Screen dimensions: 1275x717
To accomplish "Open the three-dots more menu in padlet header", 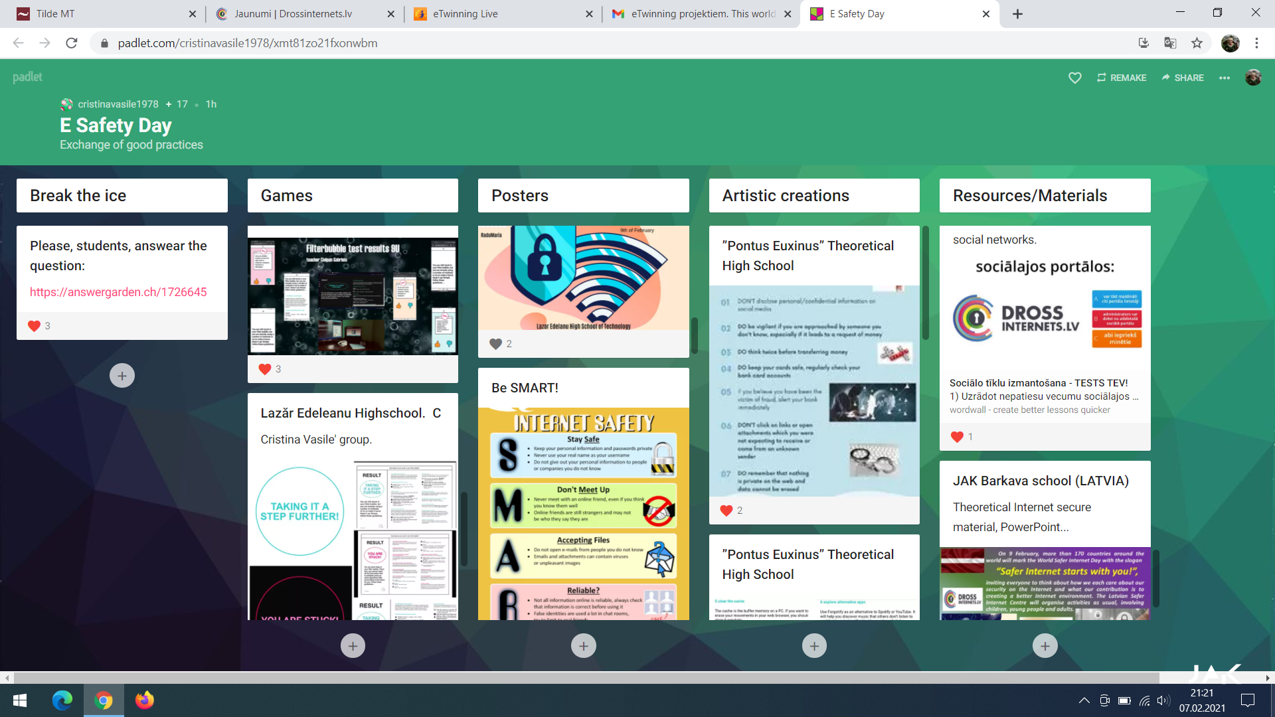I will click(x=1225, y=78).
